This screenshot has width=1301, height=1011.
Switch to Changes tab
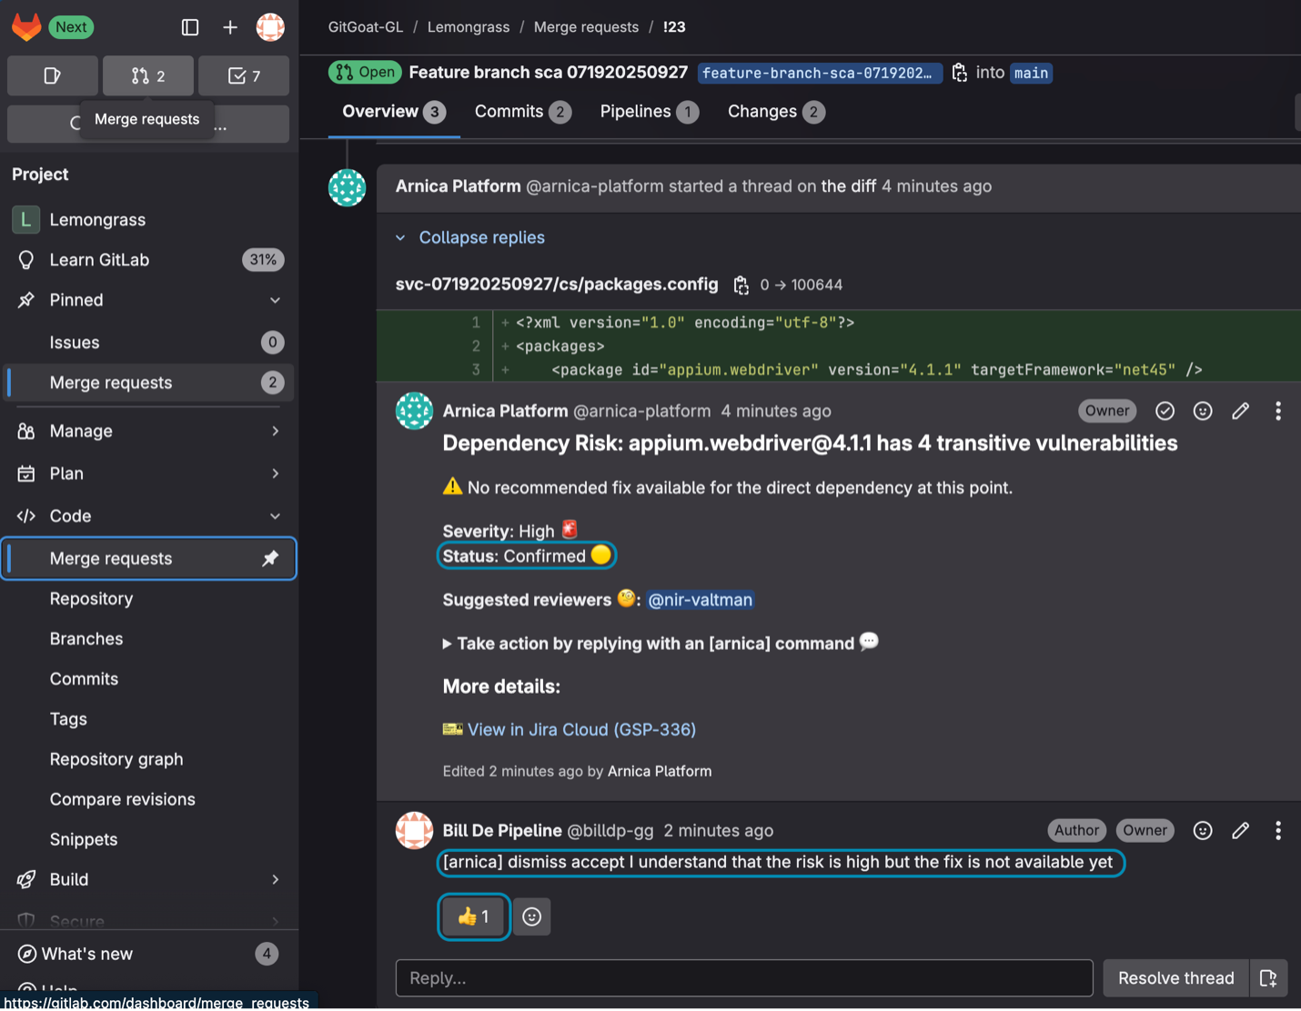tap(776, 112)
